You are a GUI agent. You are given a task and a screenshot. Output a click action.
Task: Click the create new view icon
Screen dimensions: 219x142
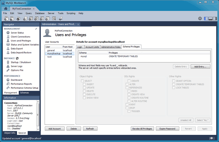tap(36, 18)
